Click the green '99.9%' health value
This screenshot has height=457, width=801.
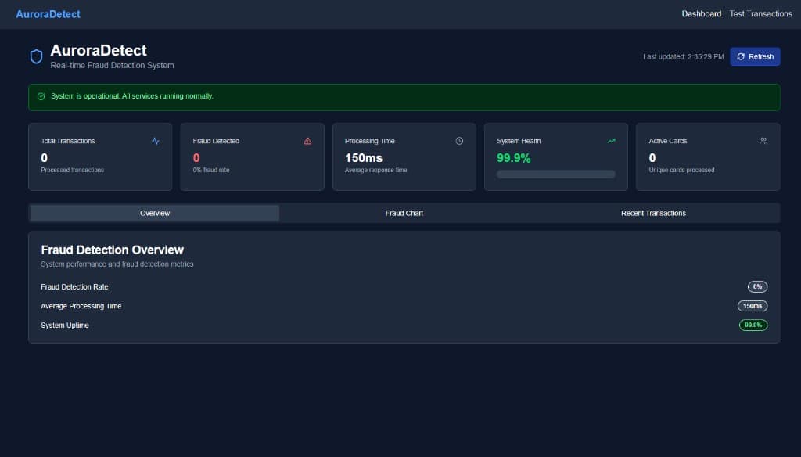(x=513, y=158)
